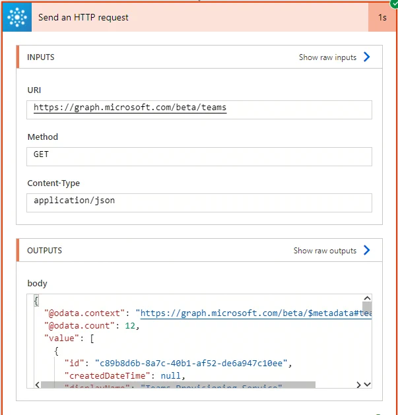
Task: Click the Send an HTTP request connector icon
Action: click(17, 17)
